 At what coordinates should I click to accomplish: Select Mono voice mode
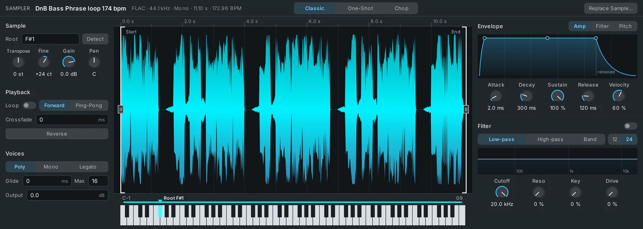51,167
